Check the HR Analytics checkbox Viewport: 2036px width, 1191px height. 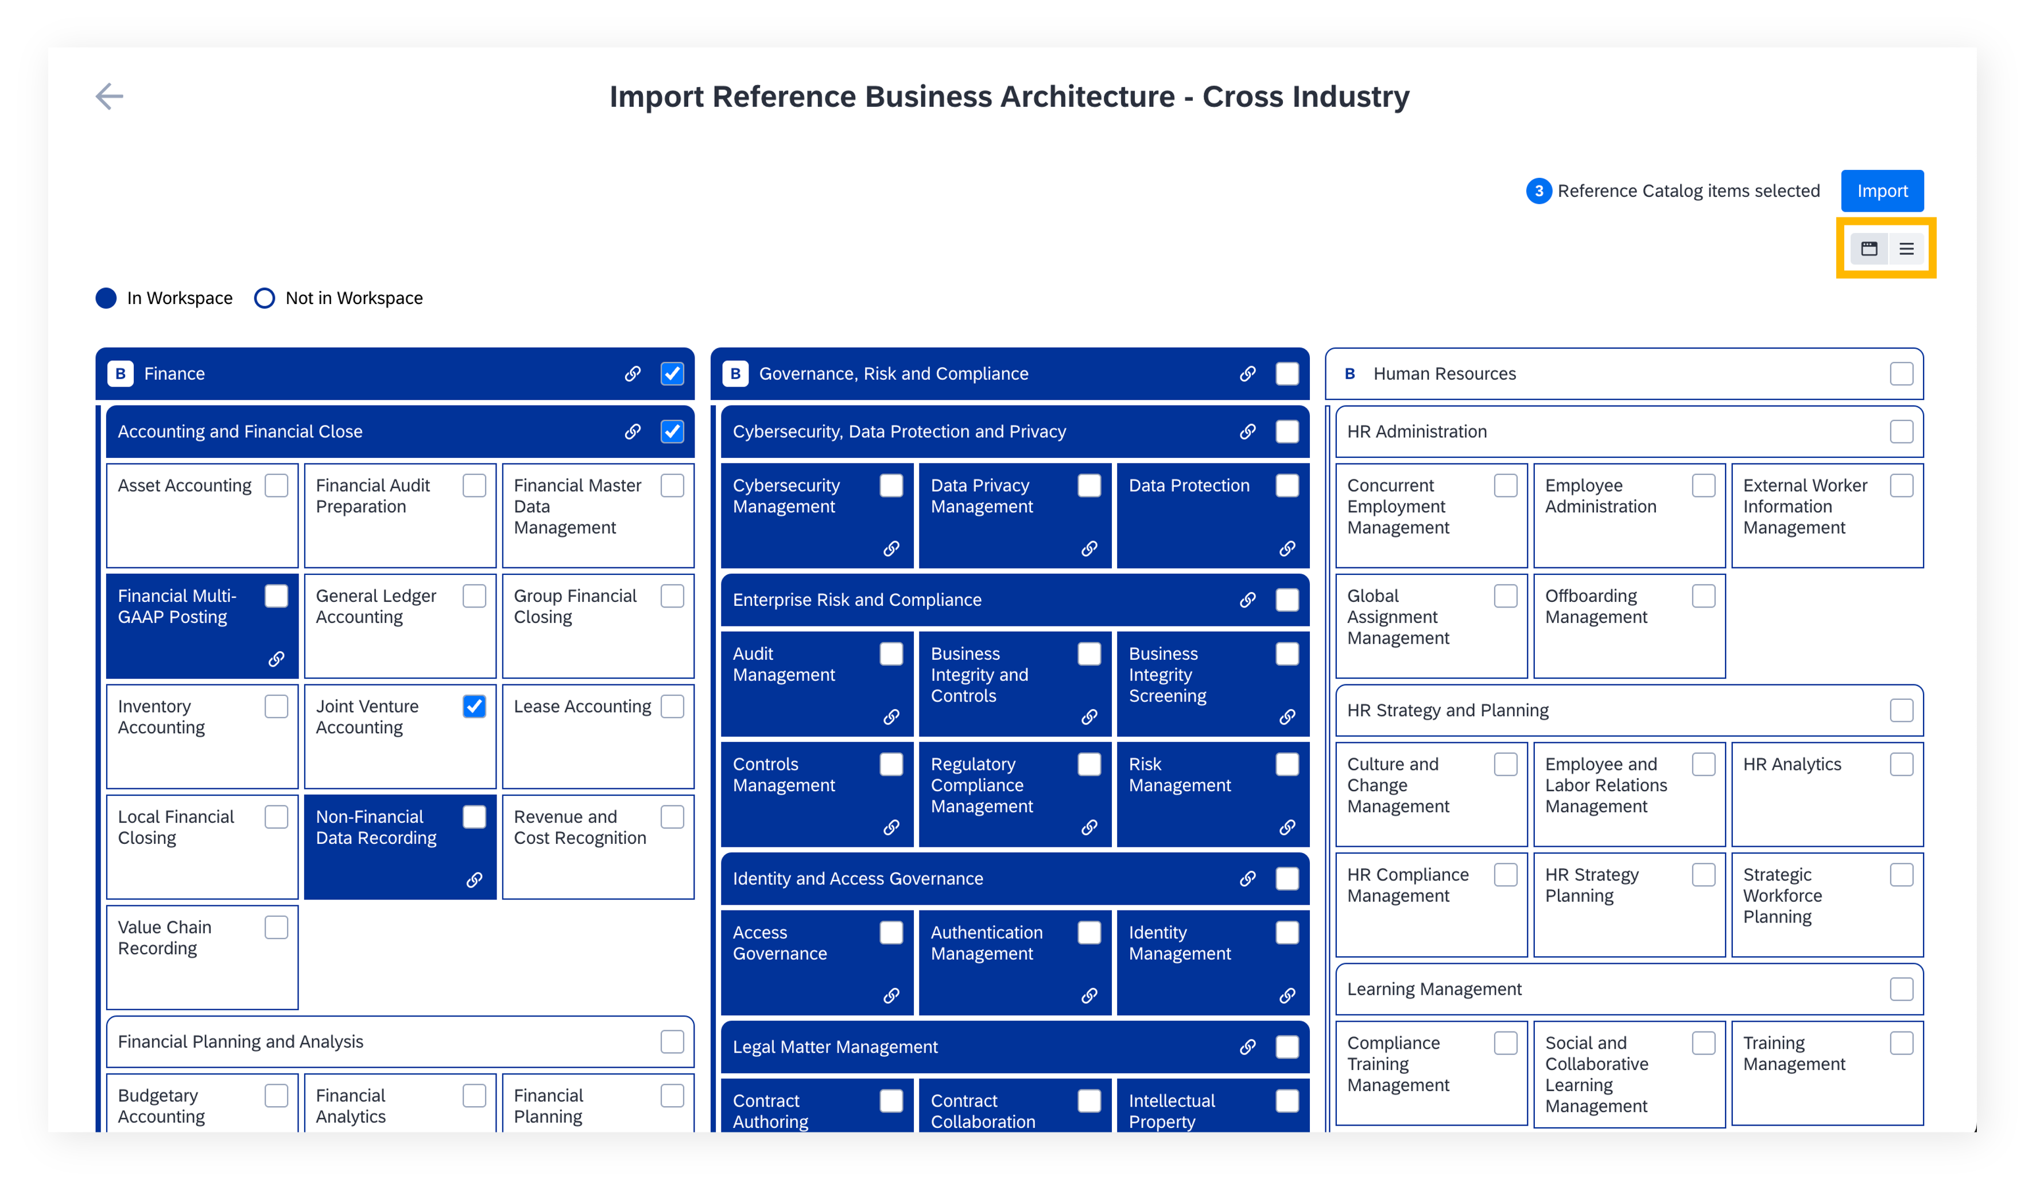[x=1901, y=765]
